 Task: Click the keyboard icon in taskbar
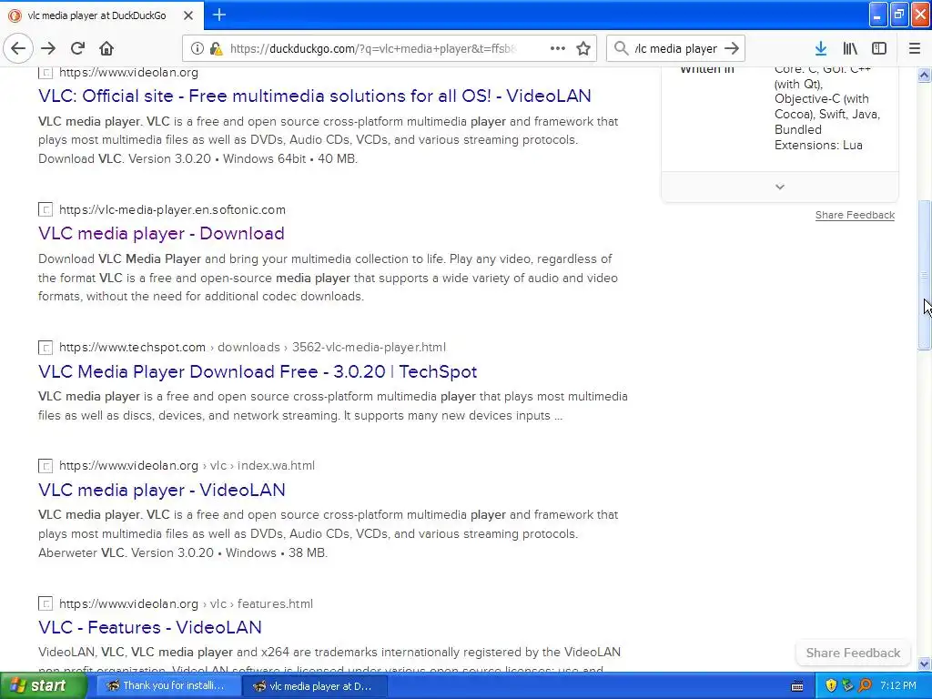point(797,686)
